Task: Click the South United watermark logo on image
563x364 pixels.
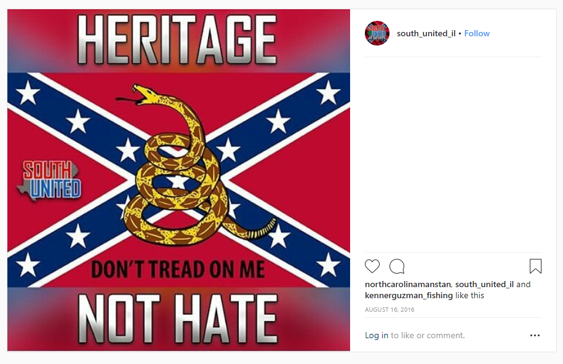Action: 50,180
